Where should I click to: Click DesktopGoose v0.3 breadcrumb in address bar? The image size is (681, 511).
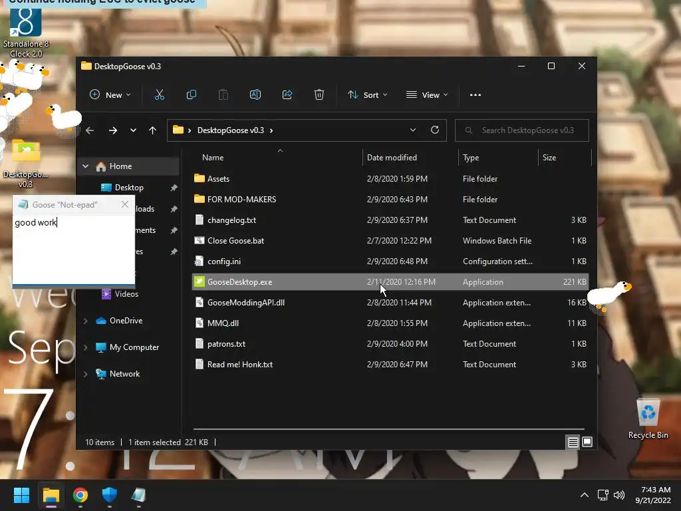[x=231, y=130]
